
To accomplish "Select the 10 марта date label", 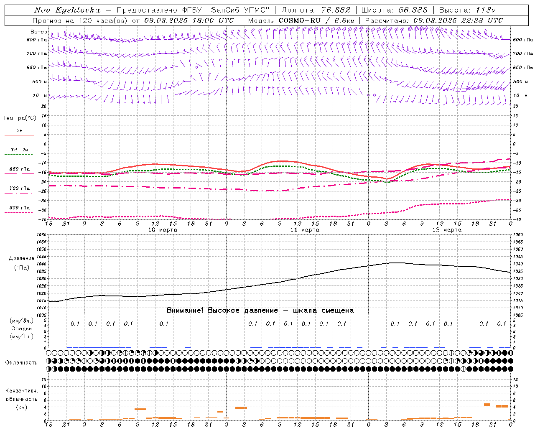I will 163,230.
